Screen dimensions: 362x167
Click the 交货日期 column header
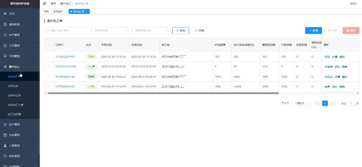(x=137, y=45)
